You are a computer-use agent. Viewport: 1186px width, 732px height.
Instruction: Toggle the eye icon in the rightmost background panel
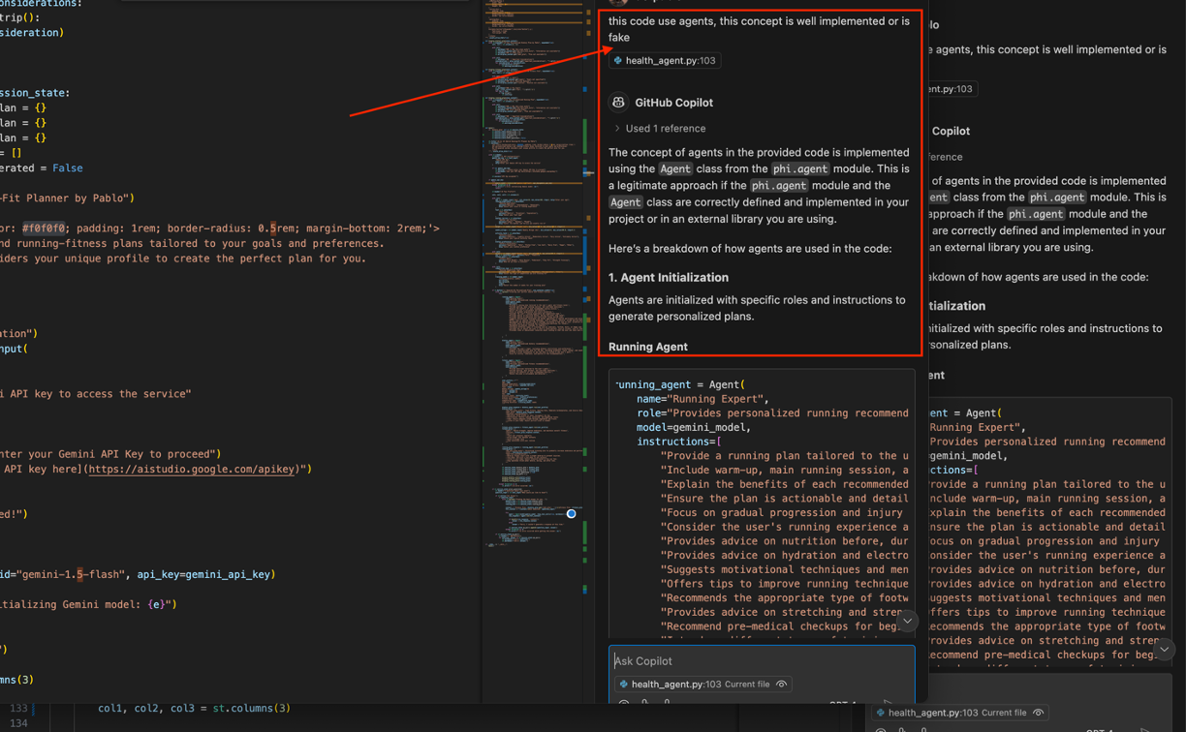pos(1039,714)
